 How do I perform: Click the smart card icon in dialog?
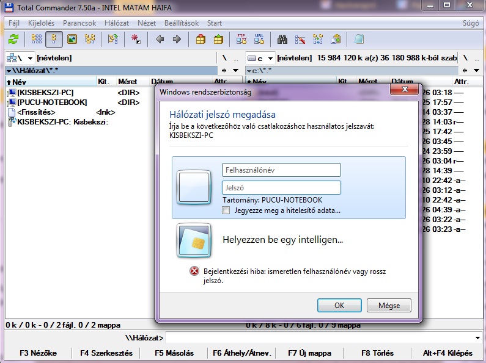(x=194, y=240)
